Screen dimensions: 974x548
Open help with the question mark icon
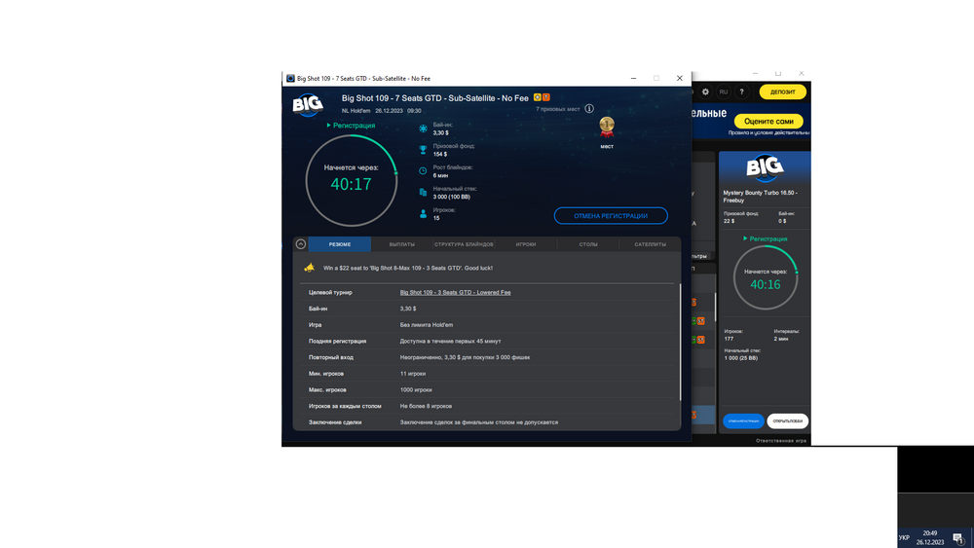click(743, 91)
